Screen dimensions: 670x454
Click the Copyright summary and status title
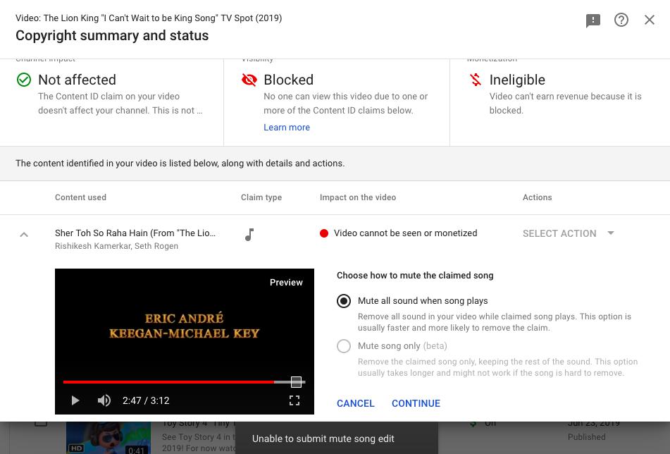point(112,35)
